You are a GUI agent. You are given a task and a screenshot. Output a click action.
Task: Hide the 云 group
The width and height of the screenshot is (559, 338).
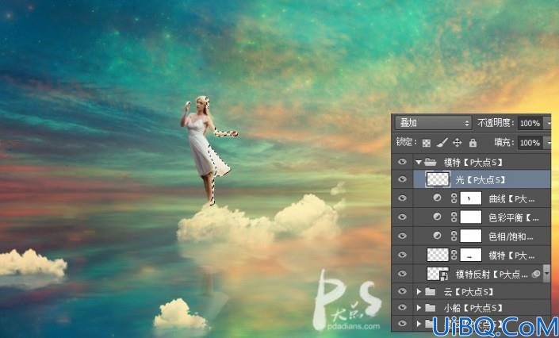[402, 291]
